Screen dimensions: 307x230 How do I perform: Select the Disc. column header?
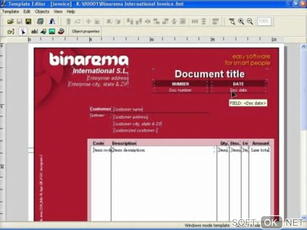coord(235,143)
